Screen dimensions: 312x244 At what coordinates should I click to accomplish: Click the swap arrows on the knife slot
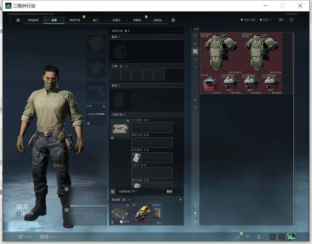104,106
